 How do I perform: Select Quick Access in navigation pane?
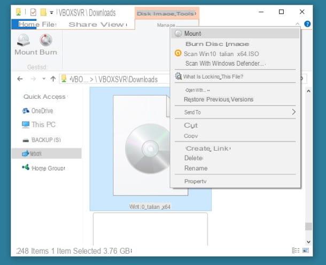(x=44, y=97)
